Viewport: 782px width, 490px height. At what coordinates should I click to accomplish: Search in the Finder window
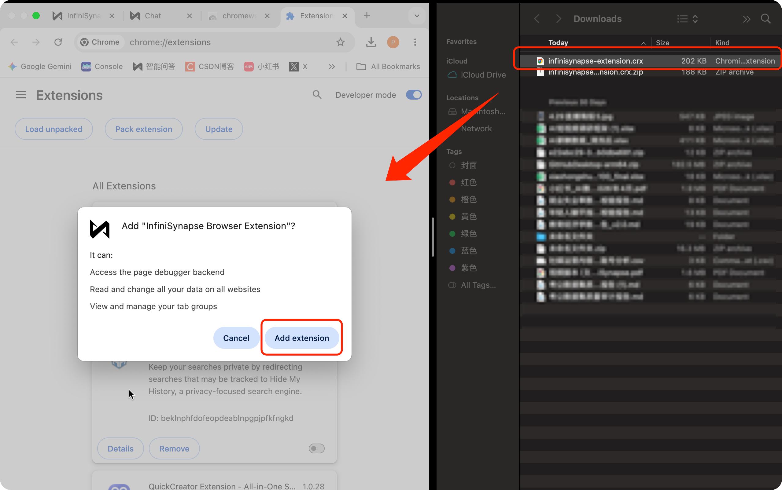(x=765, y=19)
